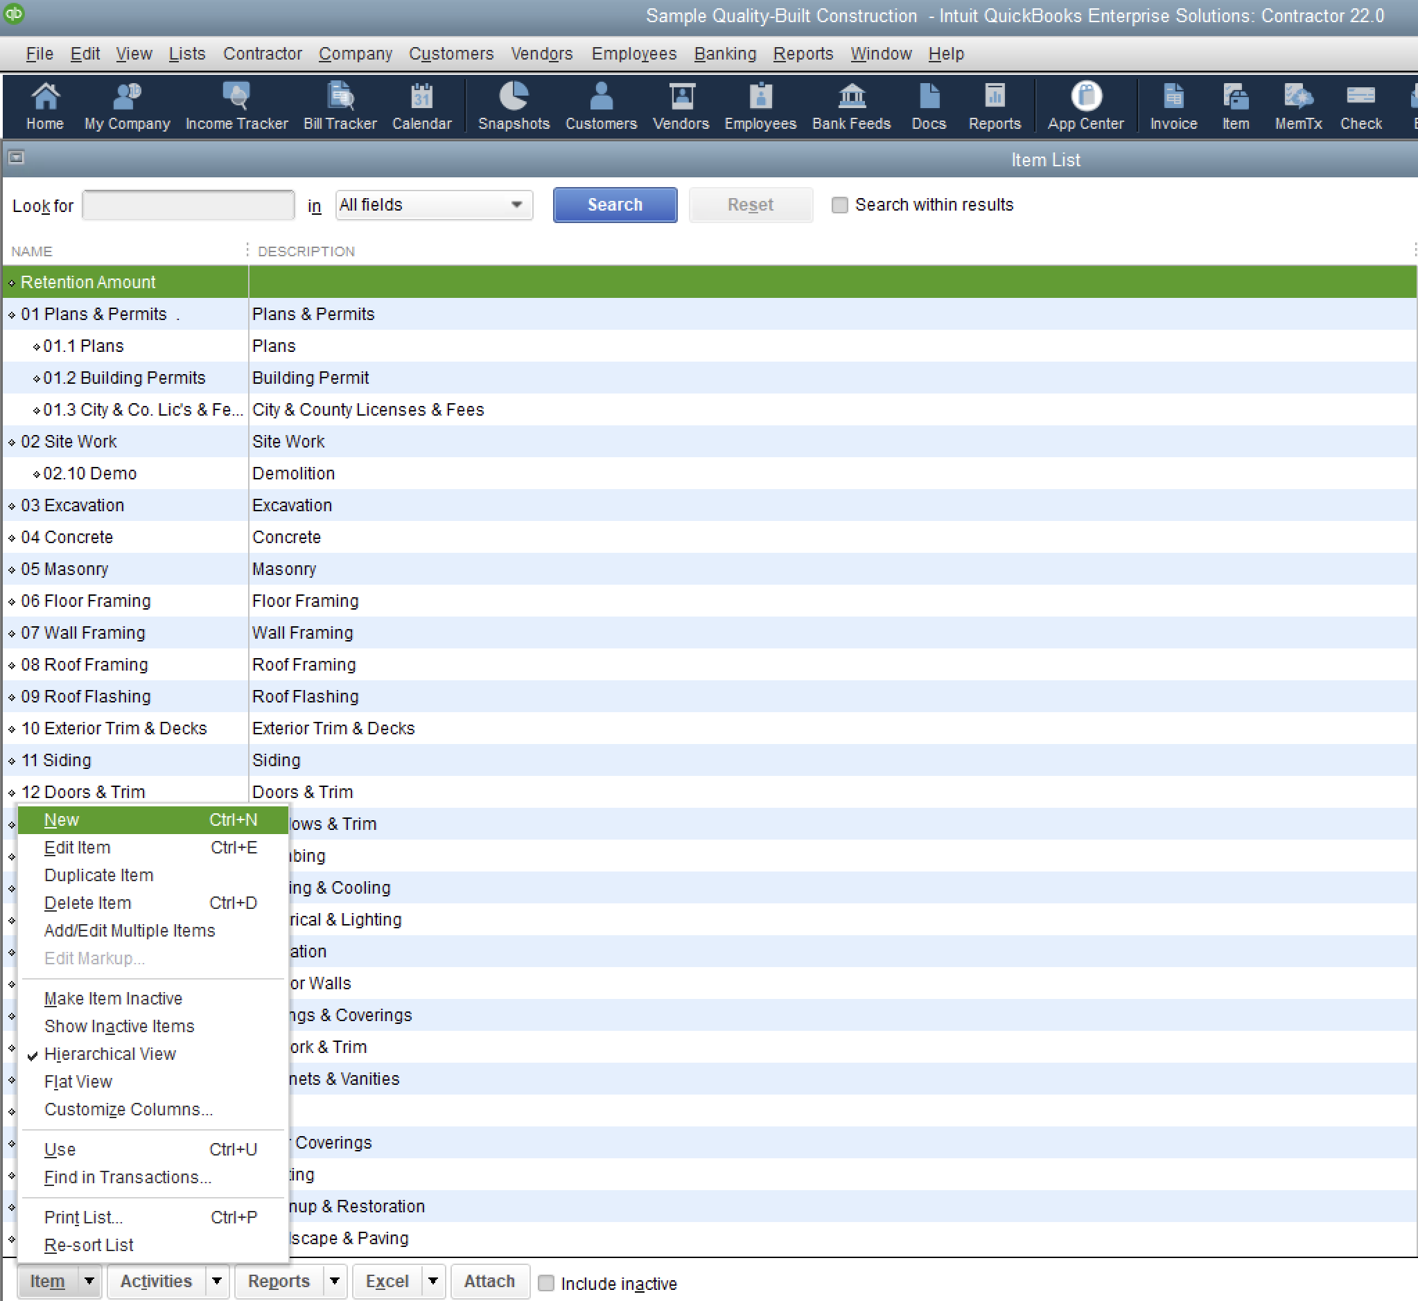Expand the 01 Plans & Permits tree item

click(10, 312)
